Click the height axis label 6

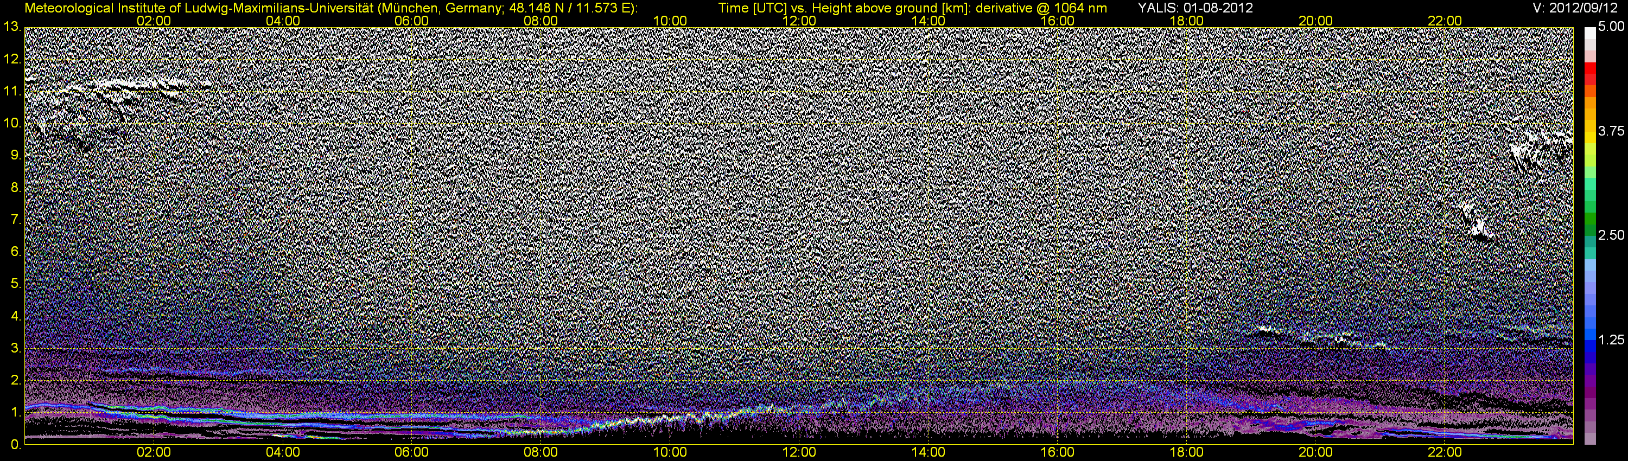tap(15, 252)
